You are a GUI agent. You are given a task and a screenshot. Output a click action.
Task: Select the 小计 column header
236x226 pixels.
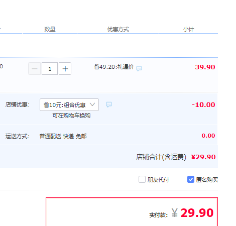[x=188, y=29]
